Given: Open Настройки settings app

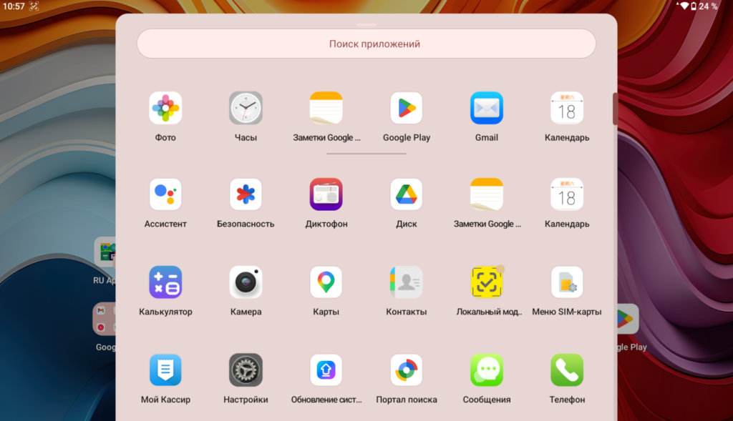Looking at the screenshot, I should pyautogui.click(x=246, y=370).
